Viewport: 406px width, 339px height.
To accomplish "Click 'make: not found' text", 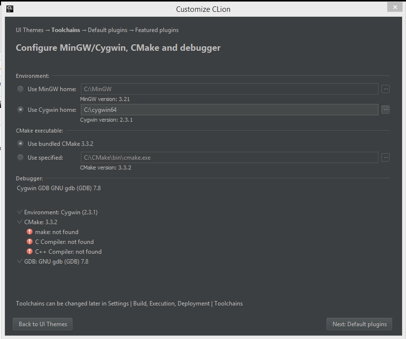I will coord(57,232).
